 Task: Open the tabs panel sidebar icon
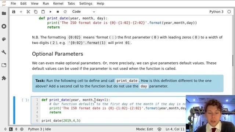tap(4, 65)
